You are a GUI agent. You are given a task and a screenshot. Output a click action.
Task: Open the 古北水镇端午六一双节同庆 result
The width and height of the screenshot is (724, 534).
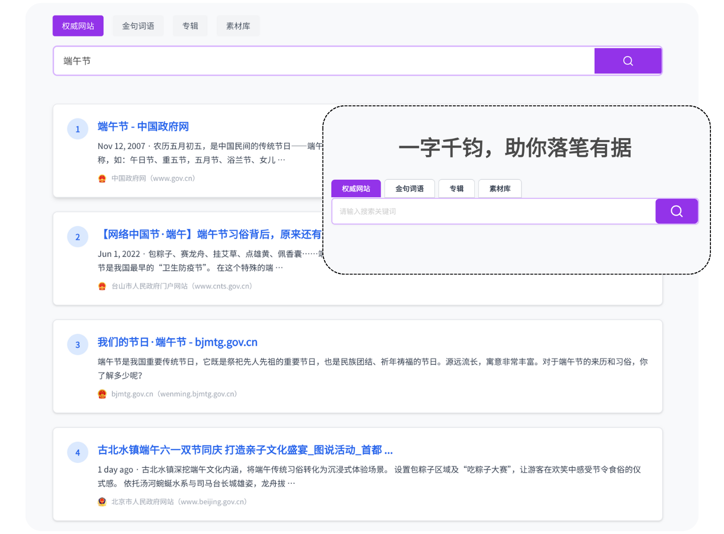coord(245,450)
